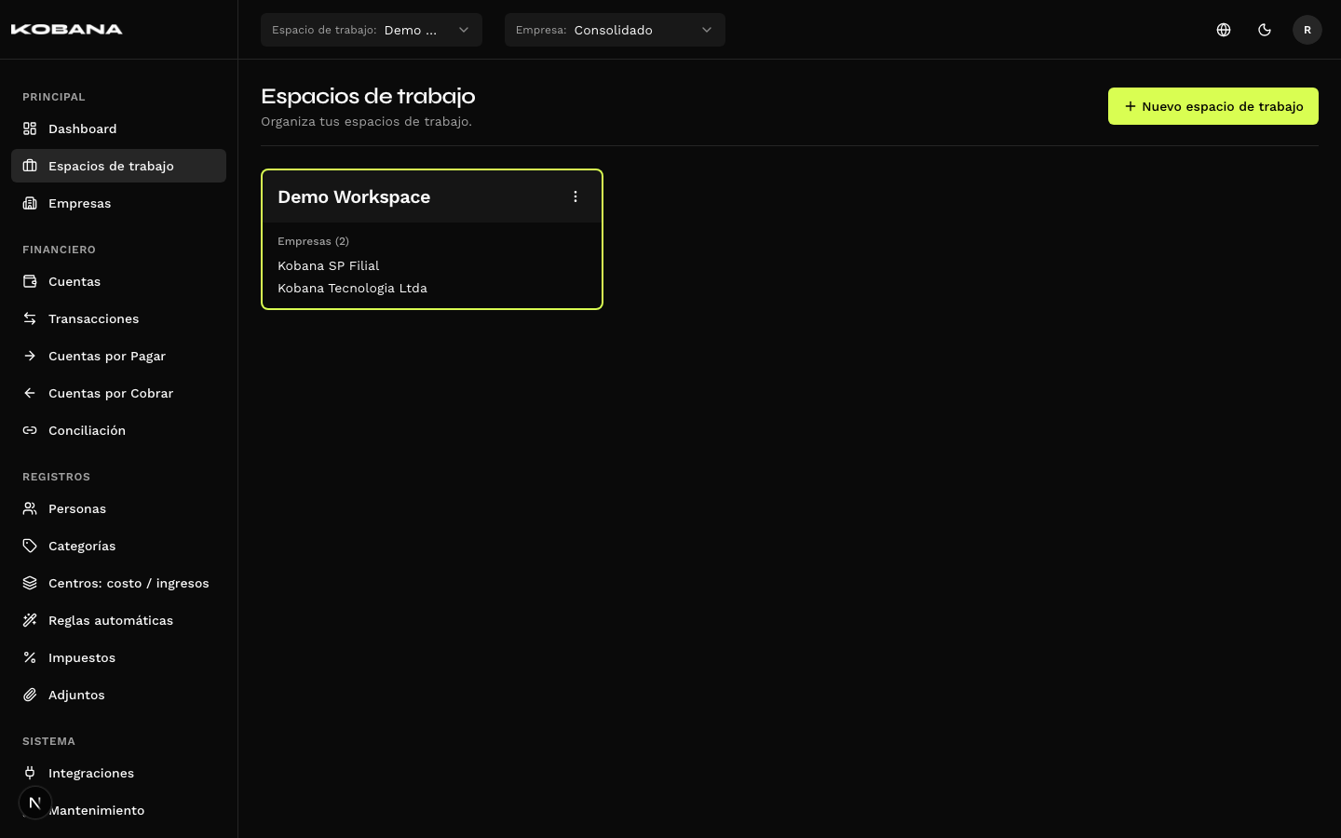Click the Adjuntos paperclip icon
This screenshot has height=838, width=1341.
pyautogui.click(x=30, y=695)
